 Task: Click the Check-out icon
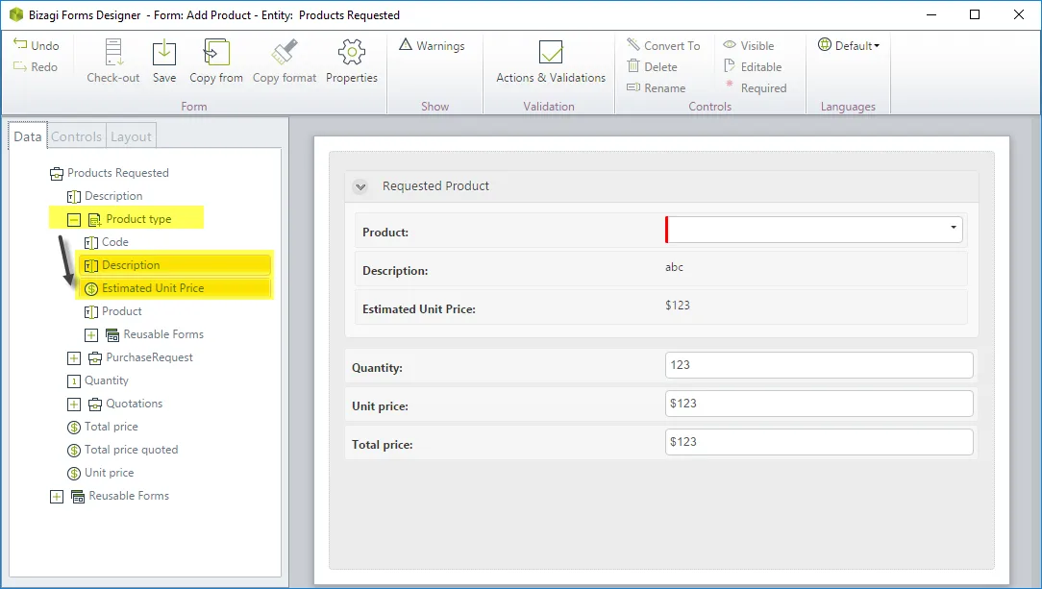tap(113, 53)
